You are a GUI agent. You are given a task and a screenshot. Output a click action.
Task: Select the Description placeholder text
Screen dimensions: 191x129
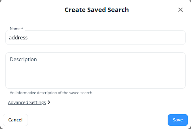pyautogui.click(x=23, y=59)
